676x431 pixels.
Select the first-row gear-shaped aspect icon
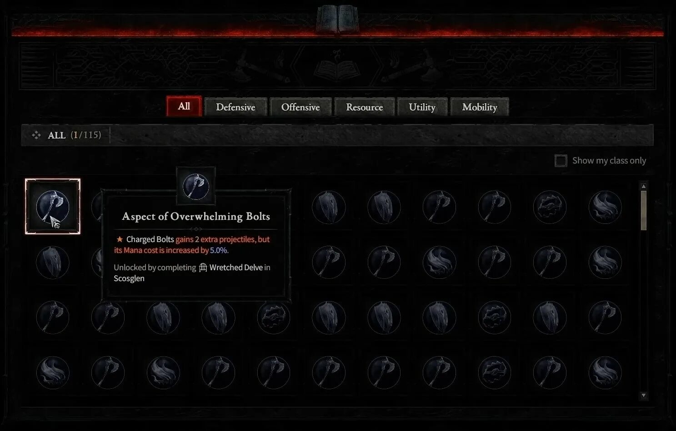click(550, 207)
